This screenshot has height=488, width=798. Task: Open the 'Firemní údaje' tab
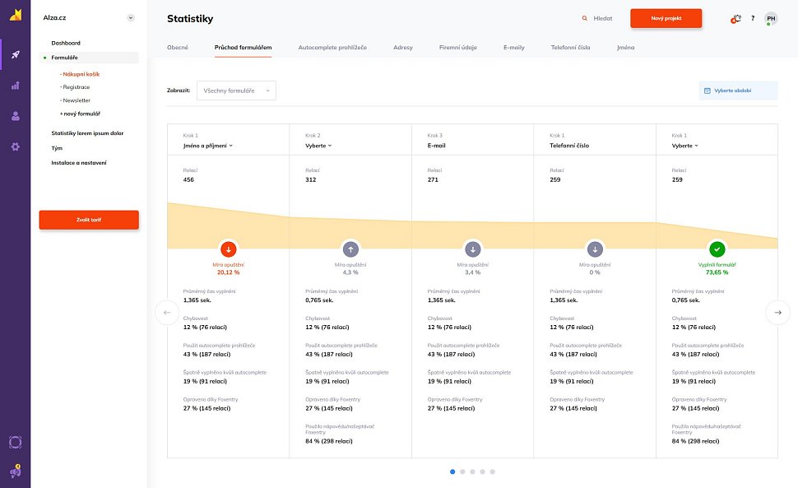point(457,48)
